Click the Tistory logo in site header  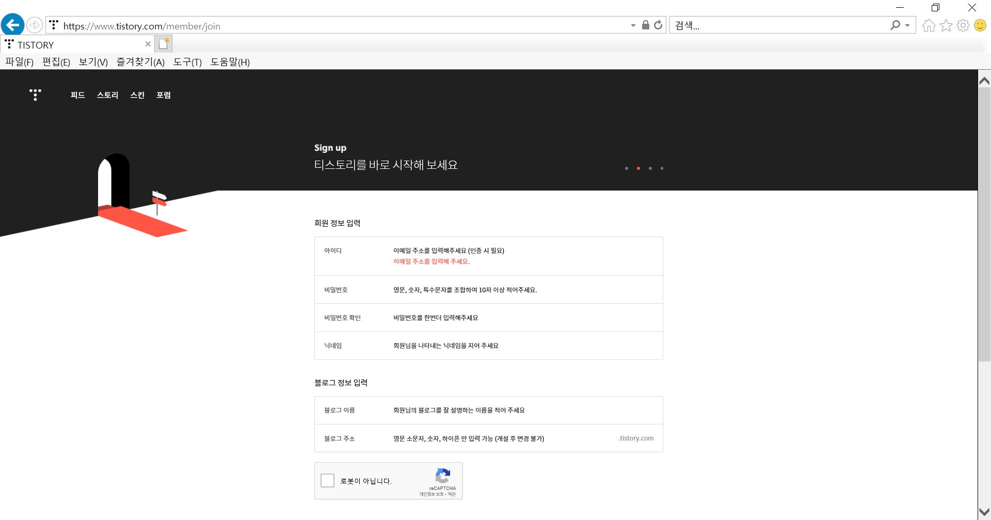35,95
